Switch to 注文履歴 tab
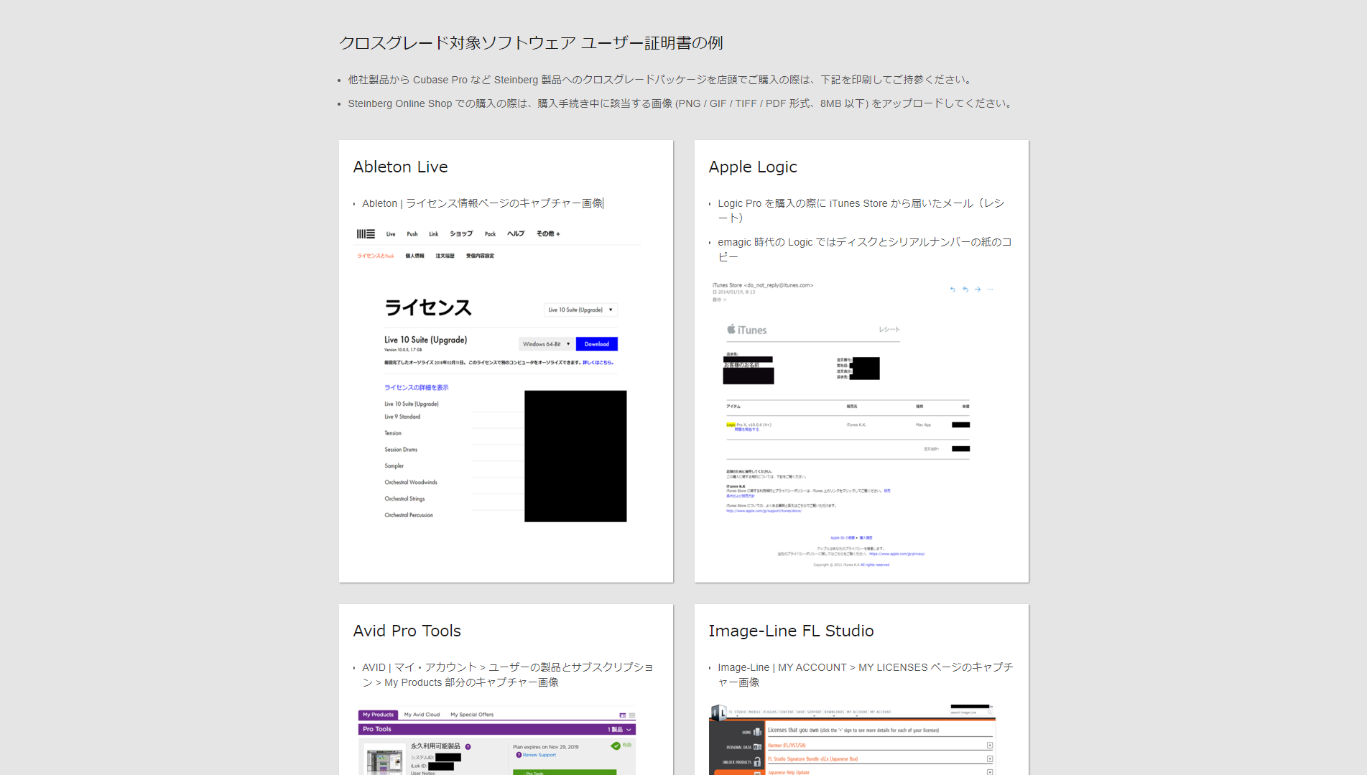 [x=445, y=256]
